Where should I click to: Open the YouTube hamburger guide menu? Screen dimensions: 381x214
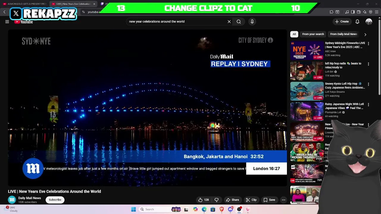(x=7, y=21)
